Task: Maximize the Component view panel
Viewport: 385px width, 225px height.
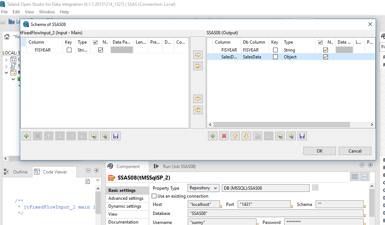Action: tap(370, 165)
